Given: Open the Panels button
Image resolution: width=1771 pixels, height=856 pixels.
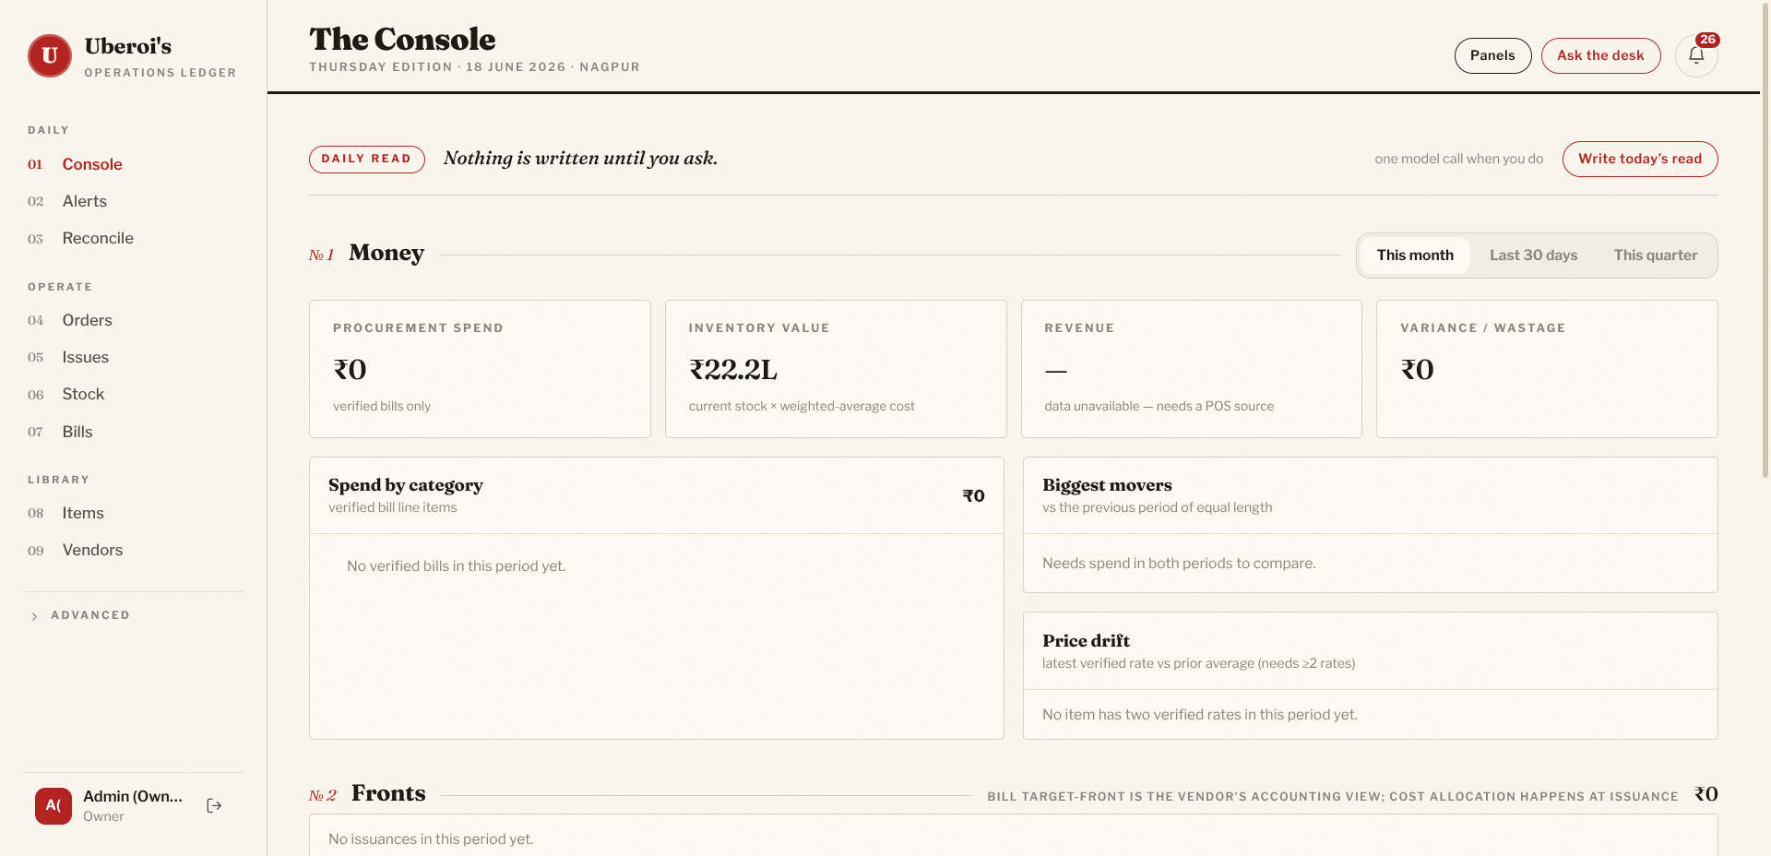Looking at the screenshot, I should tap(1492, 55).
